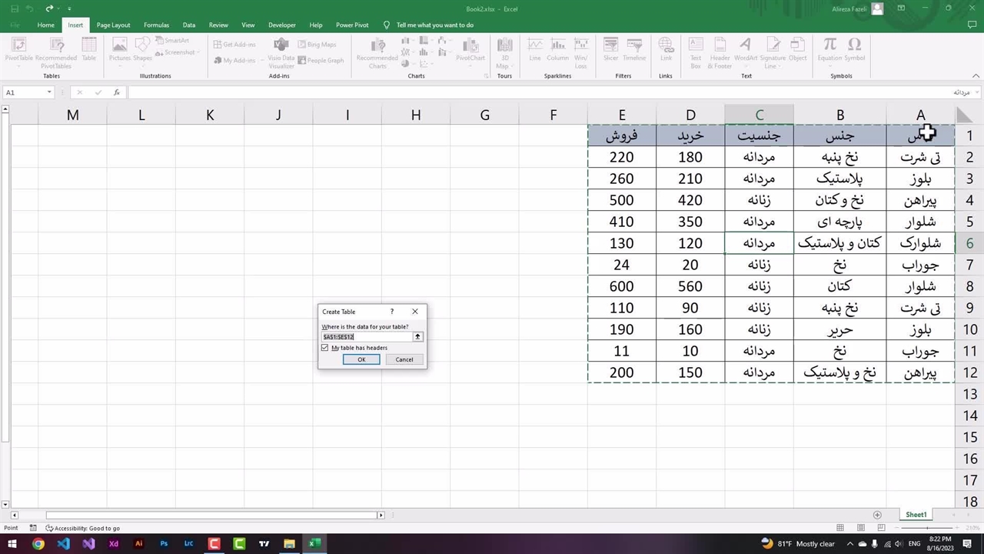Click the collapse dialog range selector arrow

point(417,337)
